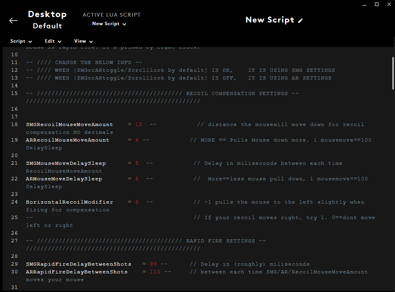The image size is (395, 292).
Task: Close the script editor window
Action: tap(389, 4)
